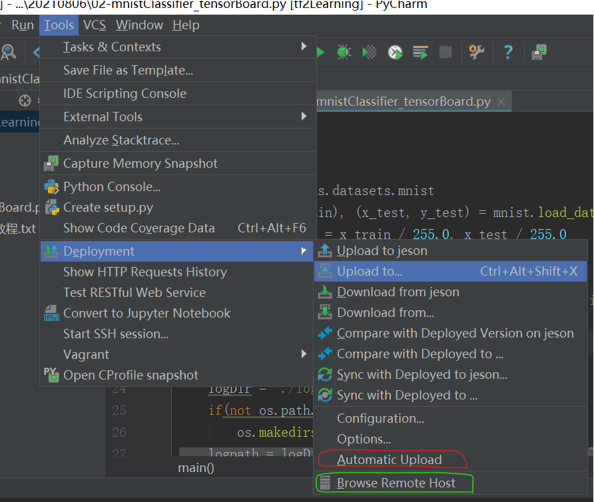Click the crosshair locate icon in project panel
The image size is (594, 502).
(25, 101)
